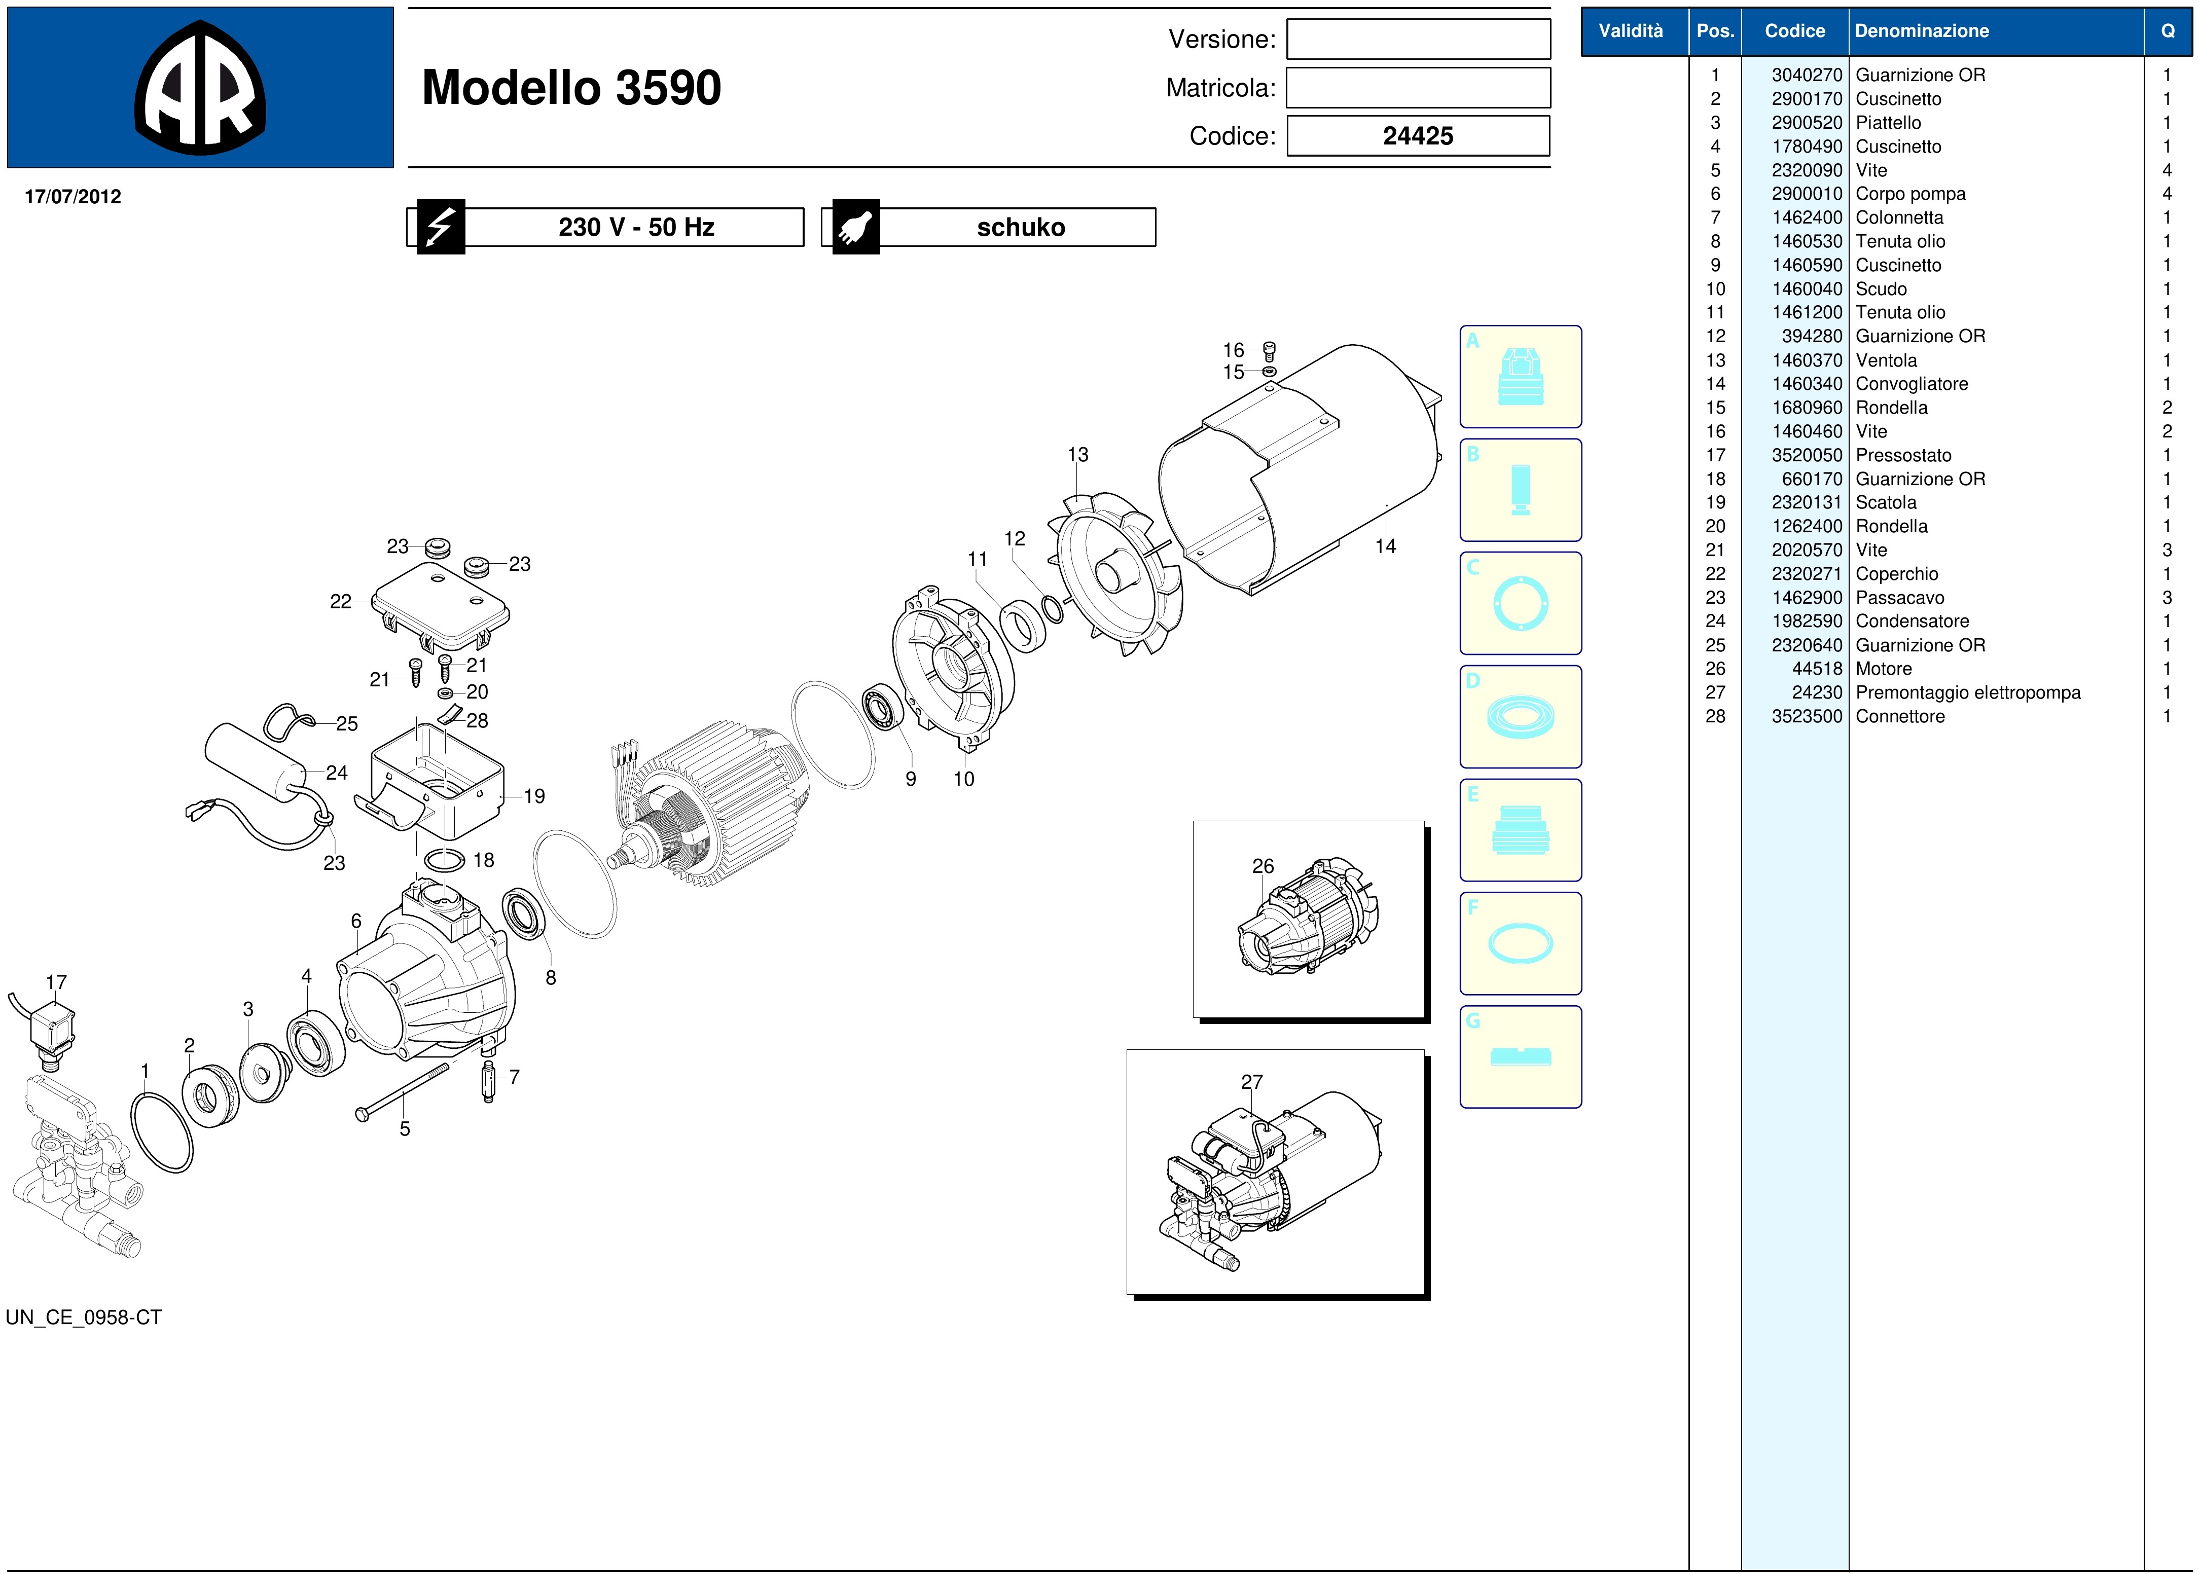Click the Matricola input box
This screenshot has height=1574, width=2199.
coord(1418,88)
